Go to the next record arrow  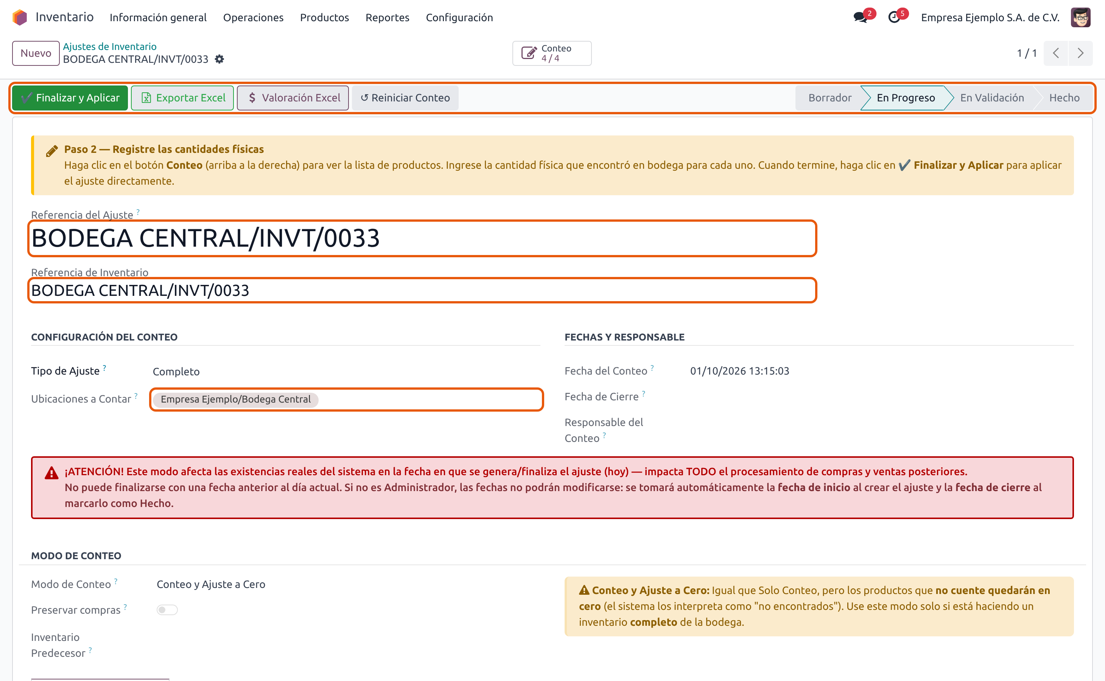click(x=1080, y=53)
